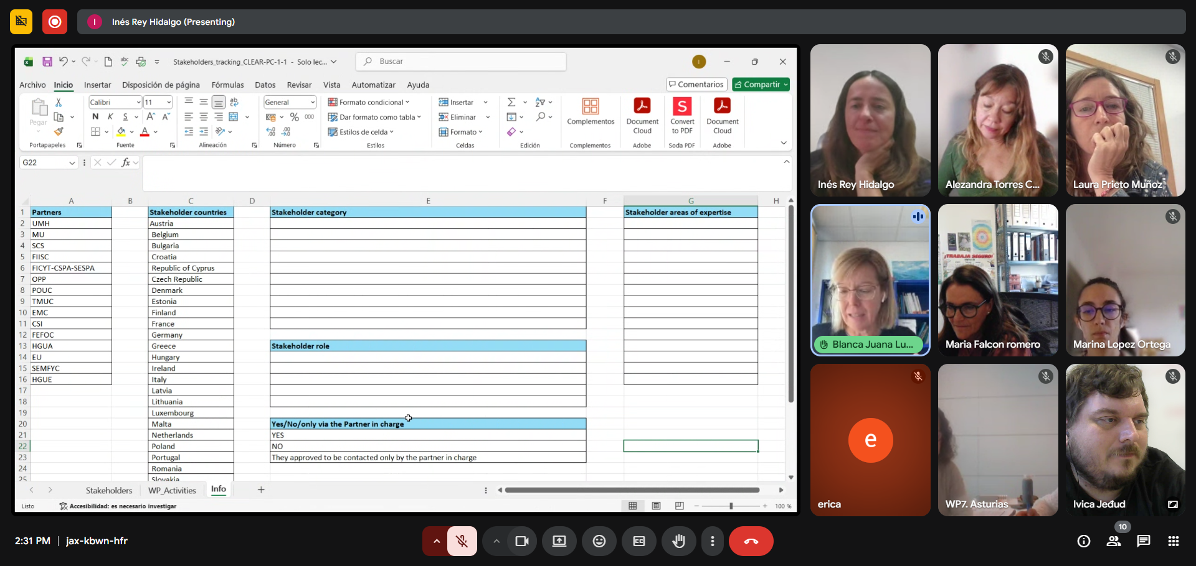Screen dimensions: 1196x566
Task: Open the more options three-dot menu
Action: 712,541
